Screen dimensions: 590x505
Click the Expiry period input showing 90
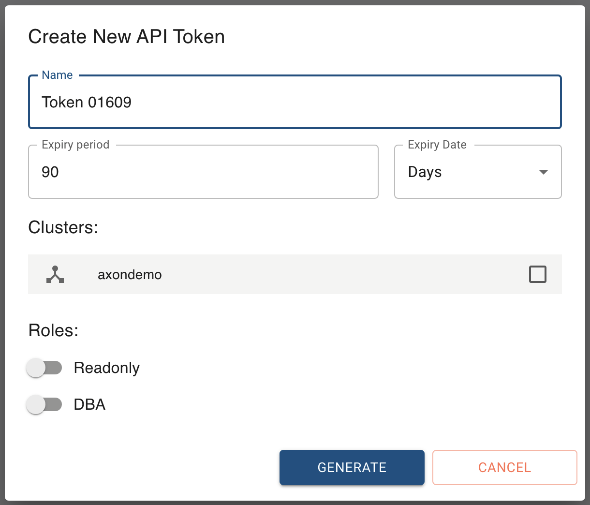pyautogui.click(x=203, y=172)
